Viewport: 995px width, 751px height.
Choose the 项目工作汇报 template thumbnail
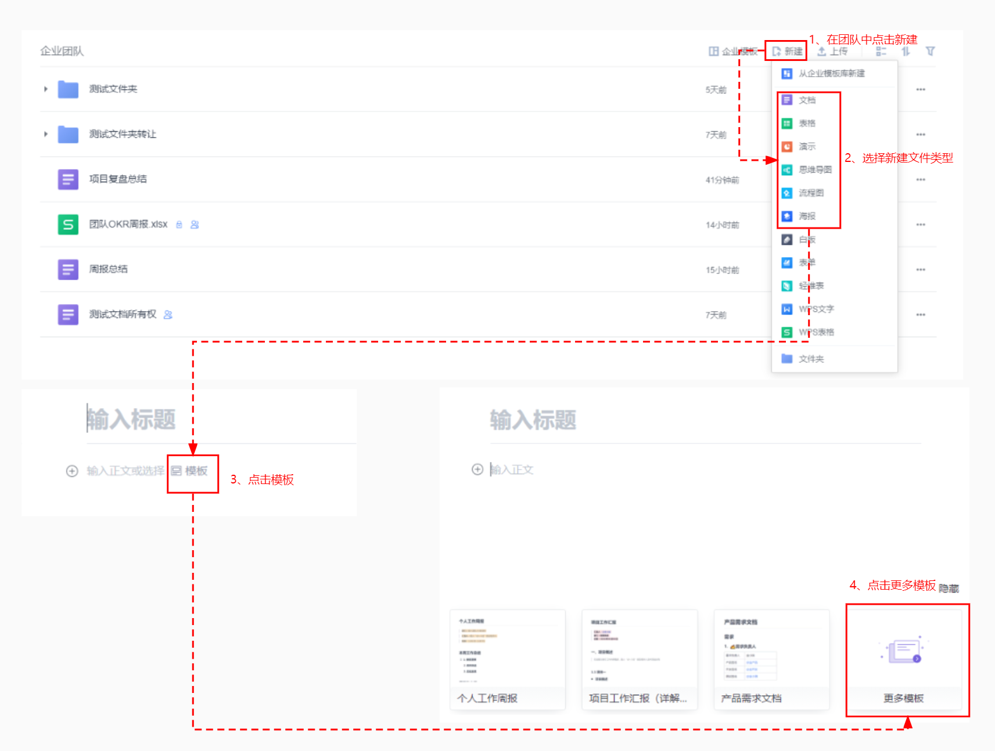pyautogui.click(x=640, y=660)
